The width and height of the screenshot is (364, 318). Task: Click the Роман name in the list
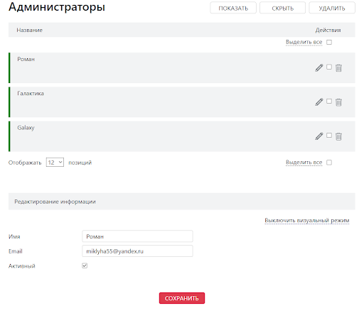pyautogui.click(x=26, y=59)
